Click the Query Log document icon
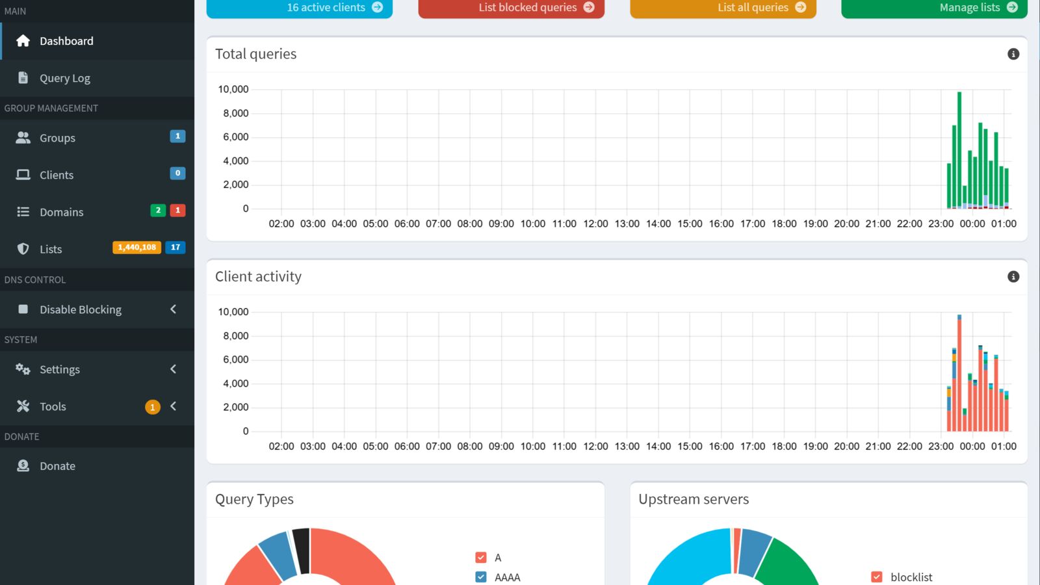The height and width of the screenshot is (585, 1040). 23,78
